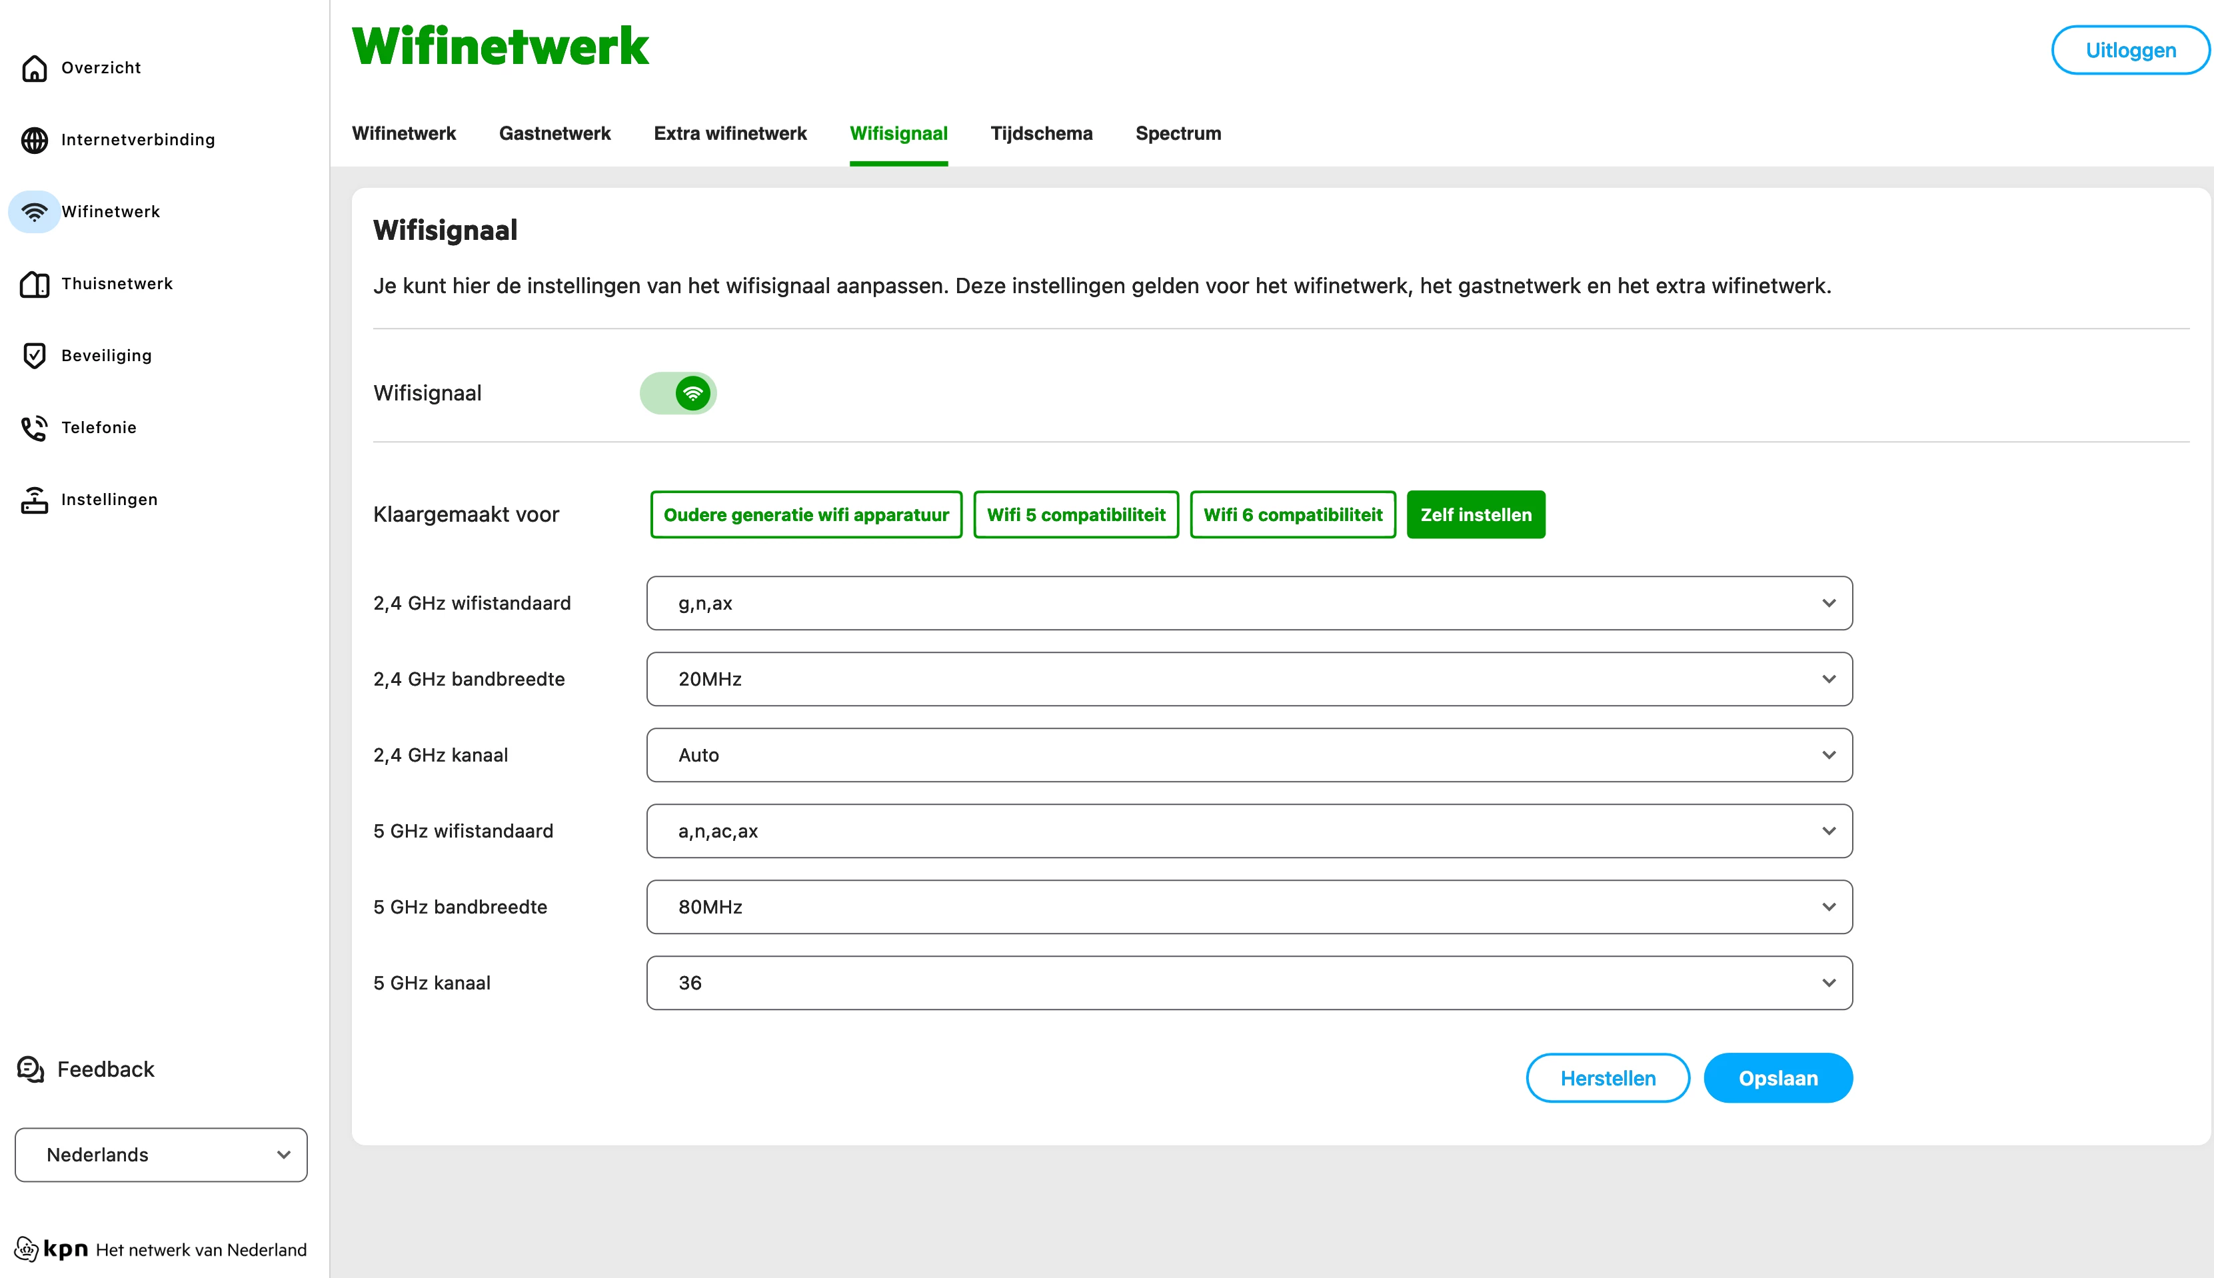Image resolution: width=2214 pixels, height=1278 pixels.
Task: Select Oudere generatie wifi apparatuur preset
Action: click(805, 514)
